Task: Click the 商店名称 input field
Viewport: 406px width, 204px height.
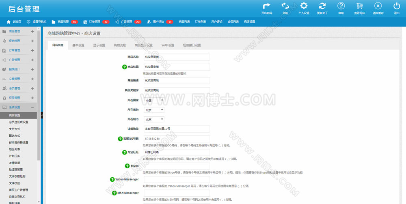Action: [177, 57]
